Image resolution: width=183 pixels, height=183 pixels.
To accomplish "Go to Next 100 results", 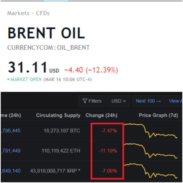I will pyautogui.click(x=148, y=101).
